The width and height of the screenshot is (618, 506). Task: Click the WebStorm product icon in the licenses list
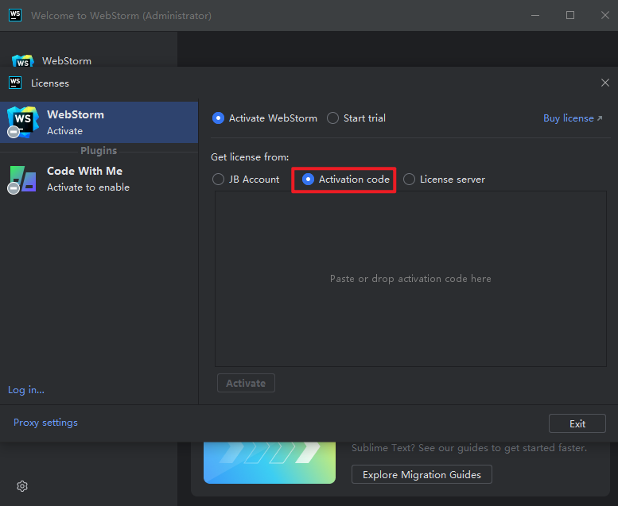point(23,122)
